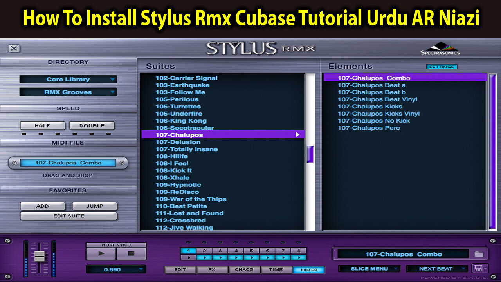Click the arrow on the 107-Chalupos suite row
Image resolution: width=501 pixels, height=282 pixels.
(x=297, y=135)
